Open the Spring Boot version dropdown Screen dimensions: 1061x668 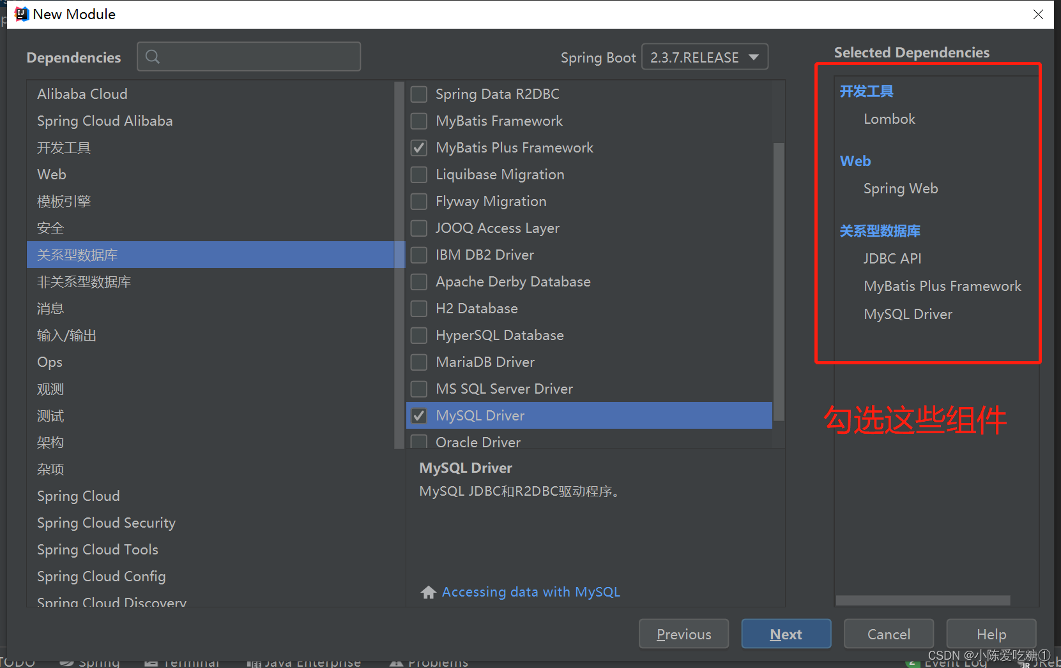point(705,57)
